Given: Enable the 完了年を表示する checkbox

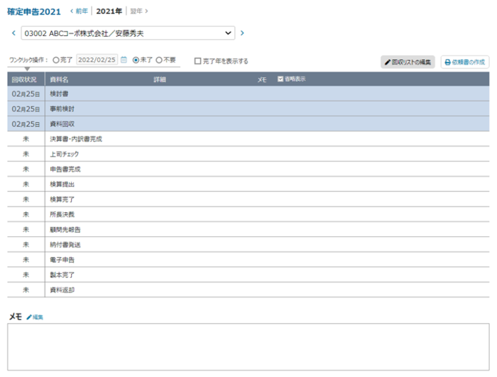Looking at the screenshot, I should [x=198, y=61].
